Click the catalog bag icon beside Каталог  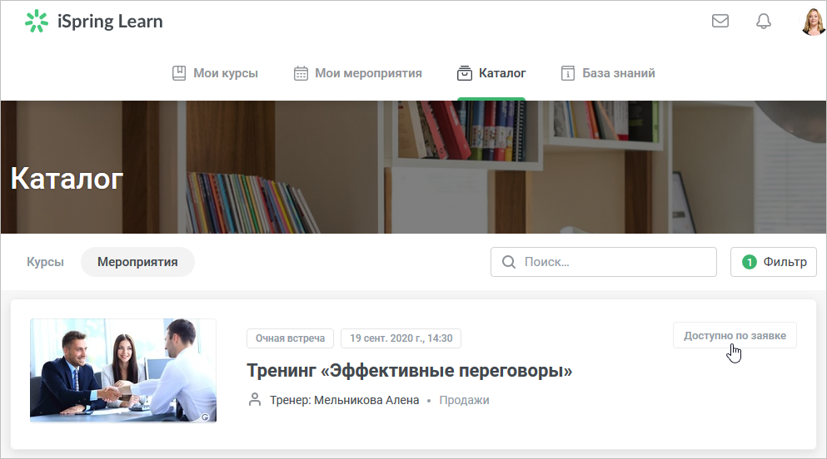[464, 73]
